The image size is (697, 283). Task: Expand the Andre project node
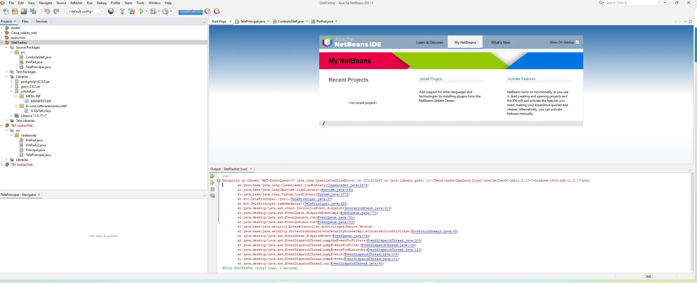tap(2, 28)
